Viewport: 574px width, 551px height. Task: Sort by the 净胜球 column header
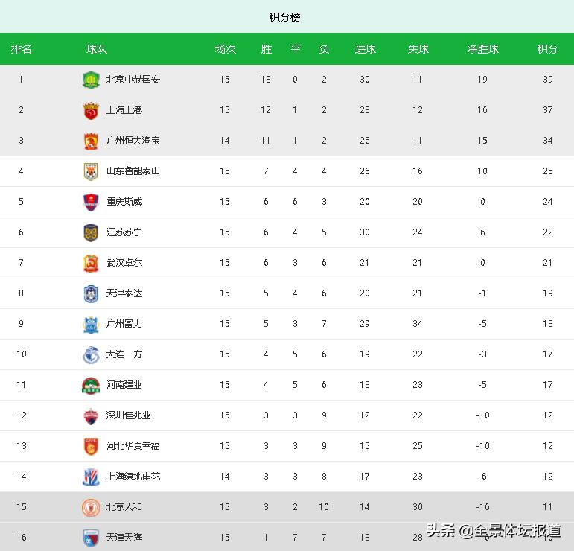pyautogui.click(x=482, y=49)
